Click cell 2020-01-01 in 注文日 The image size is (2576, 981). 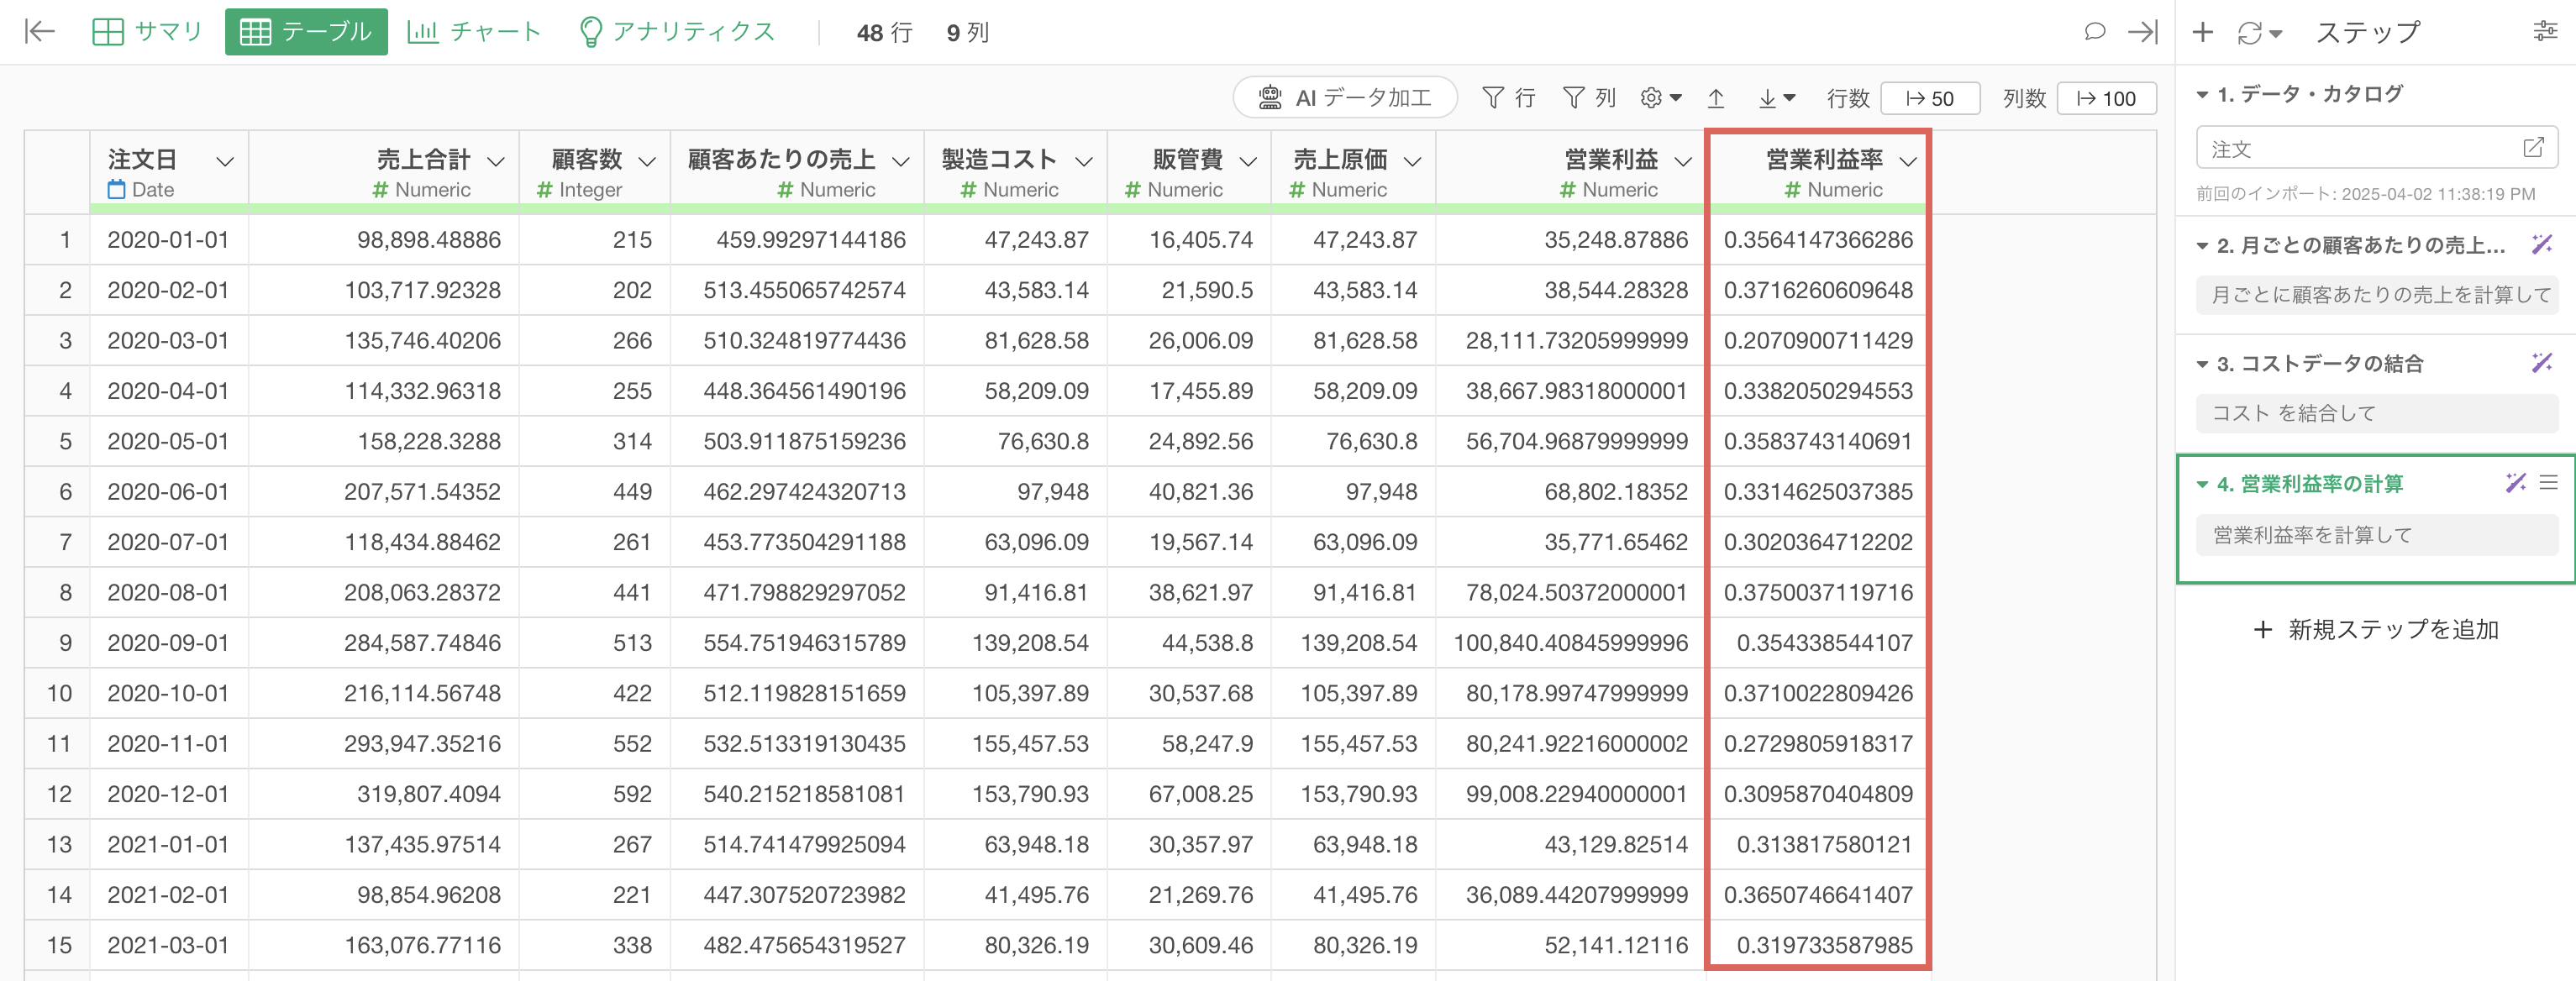click(168, 240)
